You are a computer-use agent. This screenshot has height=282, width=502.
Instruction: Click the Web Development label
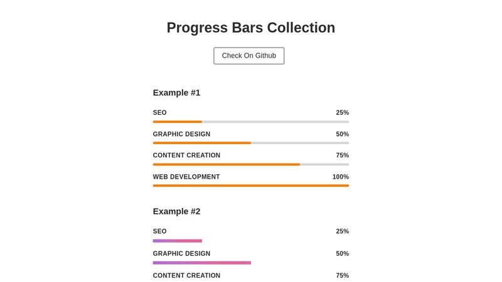[186, 177]
